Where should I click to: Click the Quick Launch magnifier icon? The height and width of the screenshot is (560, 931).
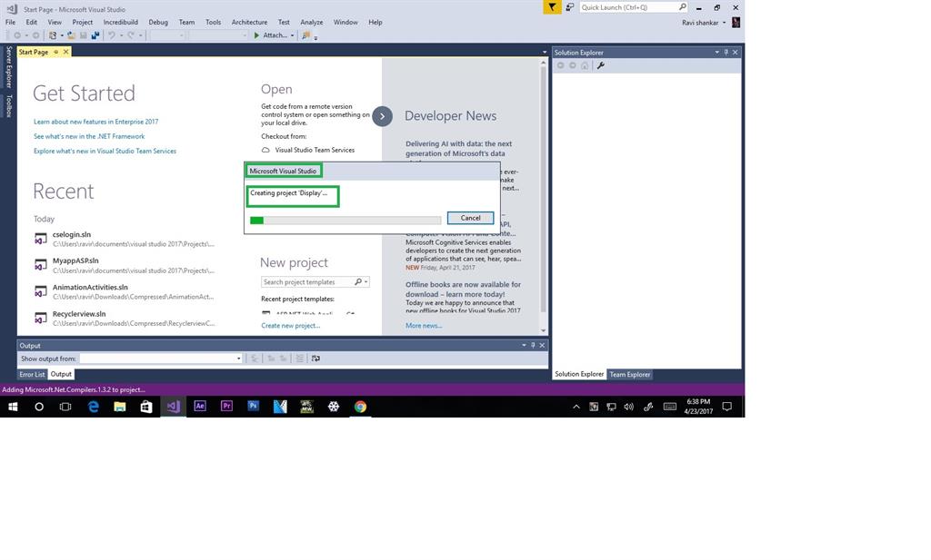[682, 7]
